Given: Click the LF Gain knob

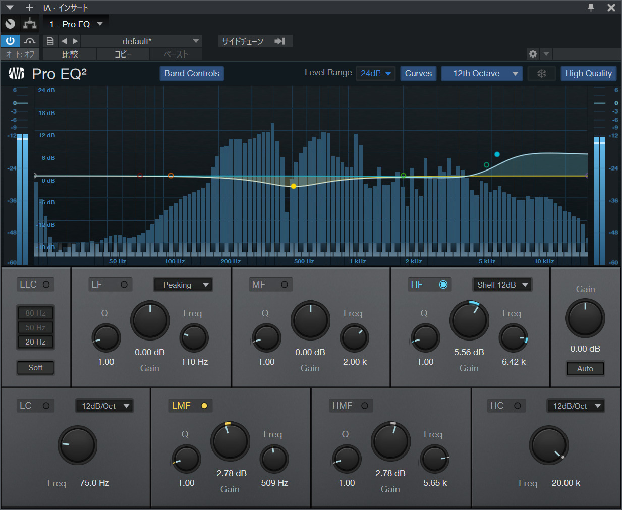Looking at the screenshot, I should [150, 321].
